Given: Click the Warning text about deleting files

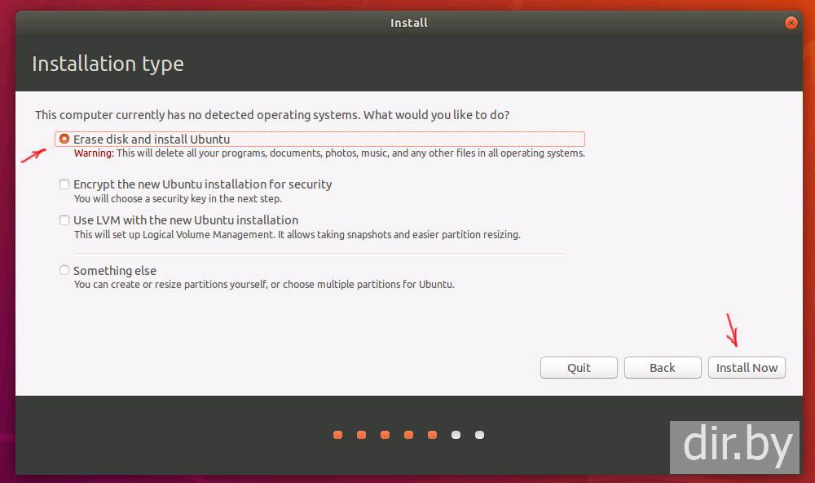Looking at the screenshot, I should pos(329,153).
